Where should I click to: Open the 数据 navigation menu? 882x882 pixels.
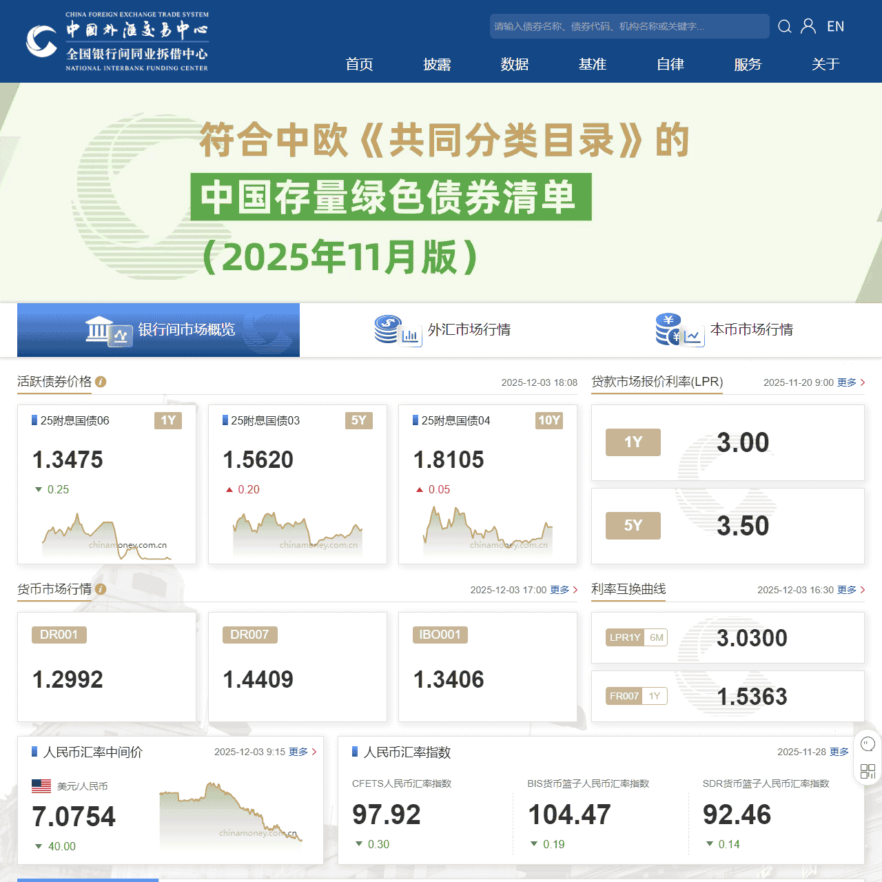[x=514, y=64]
